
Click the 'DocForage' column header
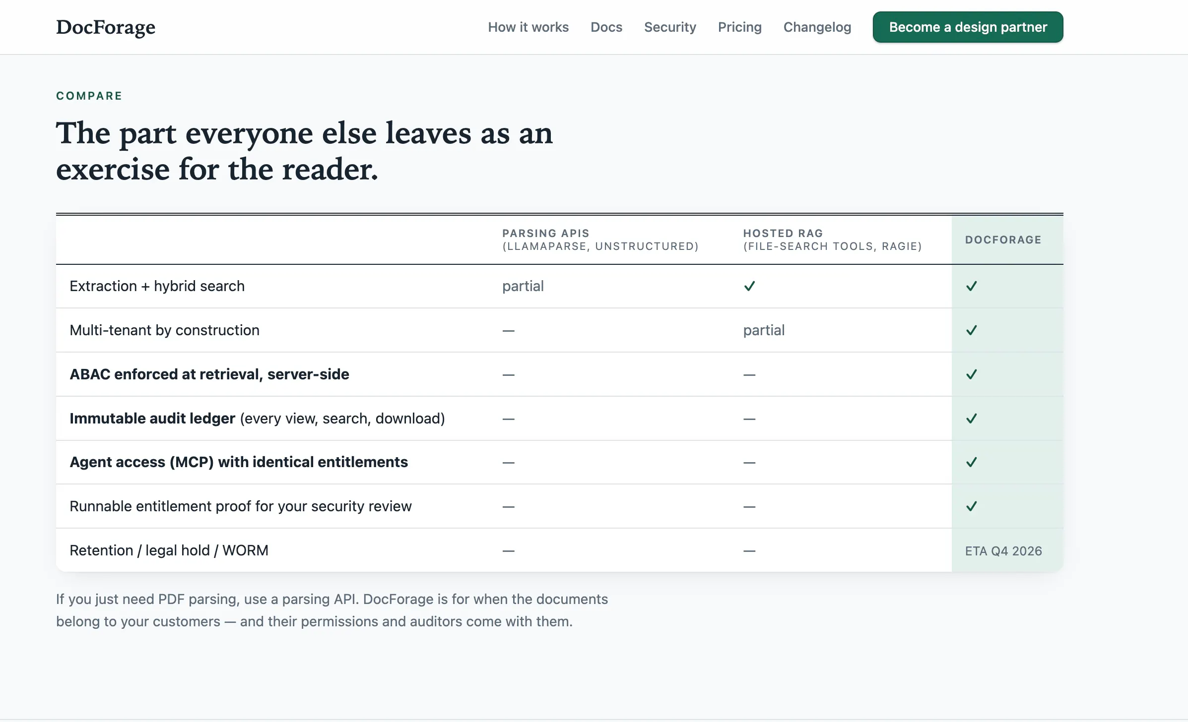tap(1003, 240)
